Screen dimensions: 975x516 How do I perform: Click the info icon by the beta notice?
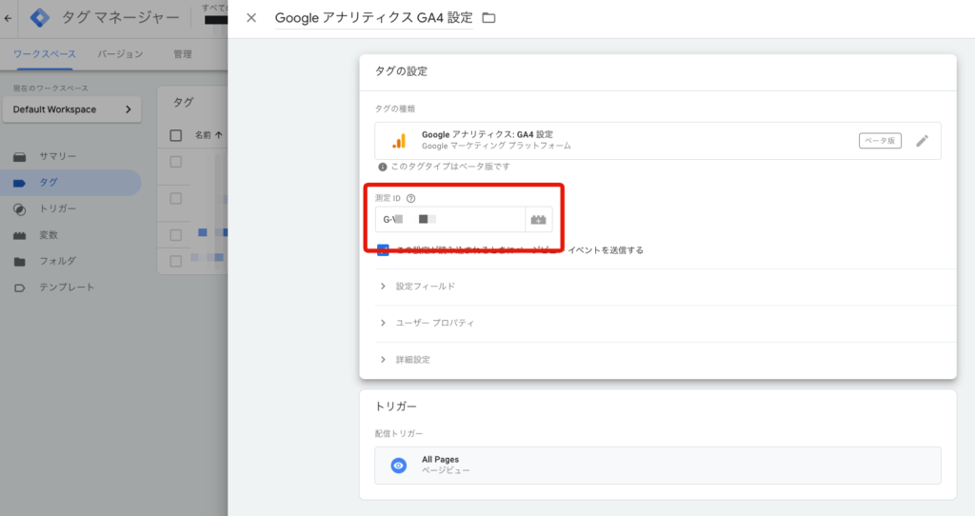(383, 167)
